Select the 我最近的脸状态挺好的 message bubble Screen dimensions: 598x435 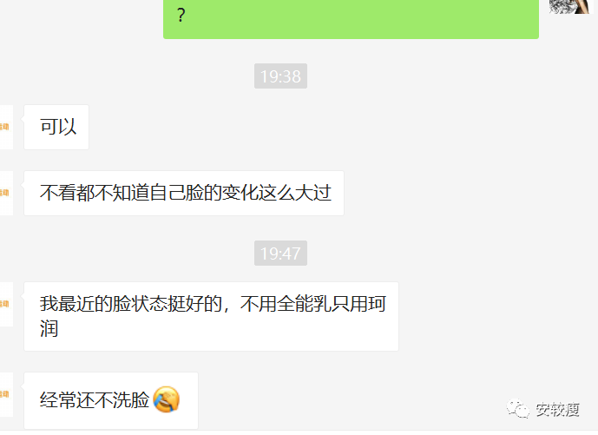[211, 316]
